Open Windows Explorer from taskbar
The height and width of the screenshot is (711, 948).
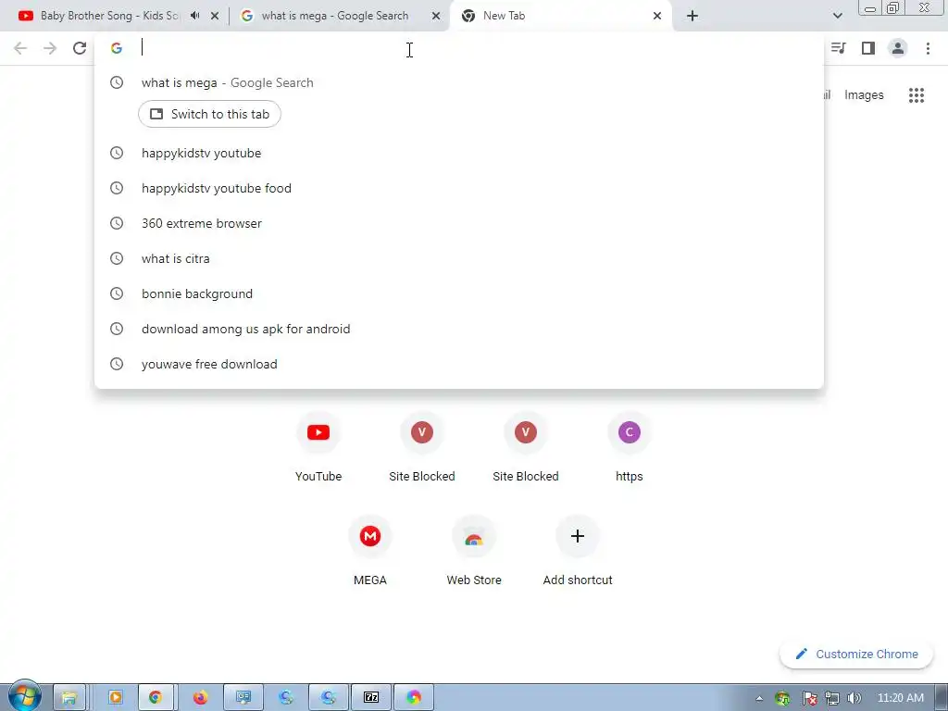(x=69, y=698)
